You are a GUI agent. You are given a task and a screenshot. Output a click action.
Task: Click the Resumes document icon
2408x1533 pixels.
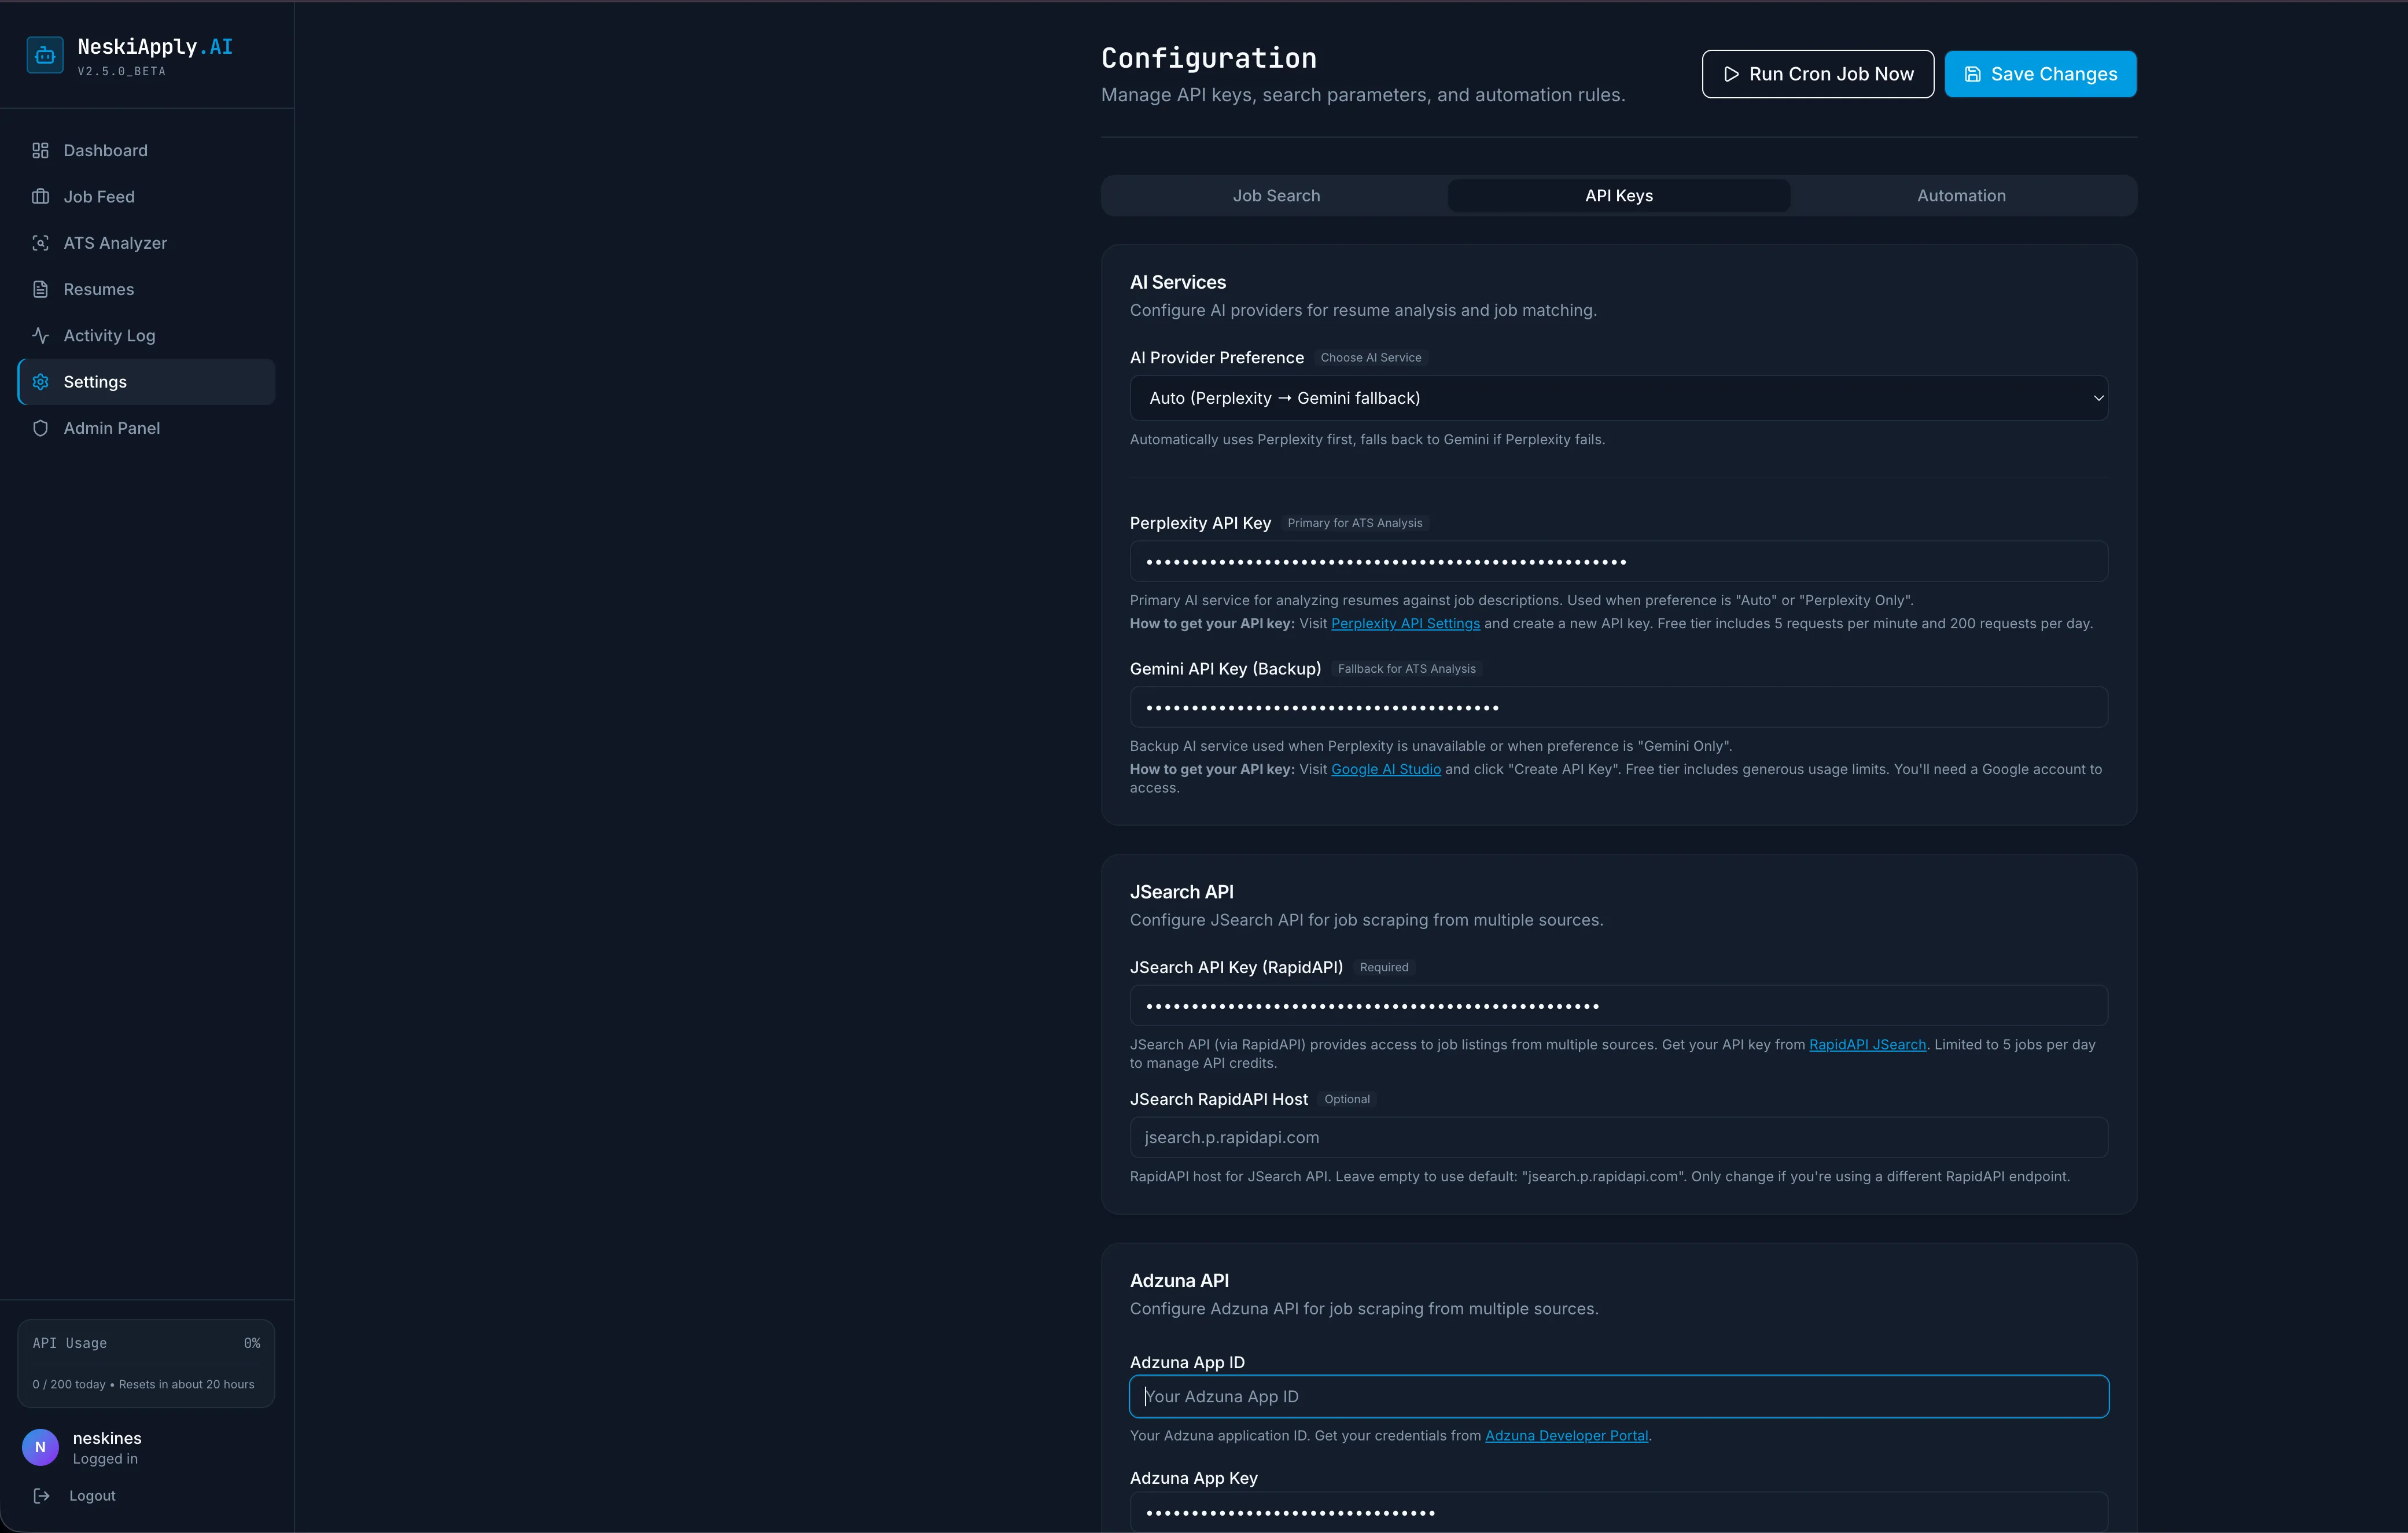40,289
